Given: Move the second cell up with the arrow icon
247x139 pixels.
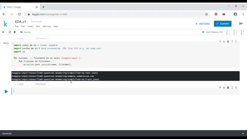Looking at the screenshot, I should point(220,88).
